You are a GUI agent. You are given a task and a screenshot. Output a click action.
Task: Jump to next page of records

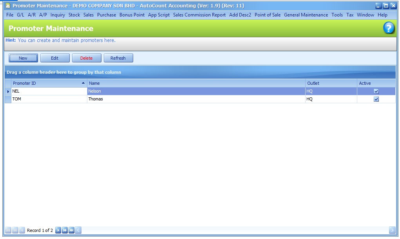65,230
